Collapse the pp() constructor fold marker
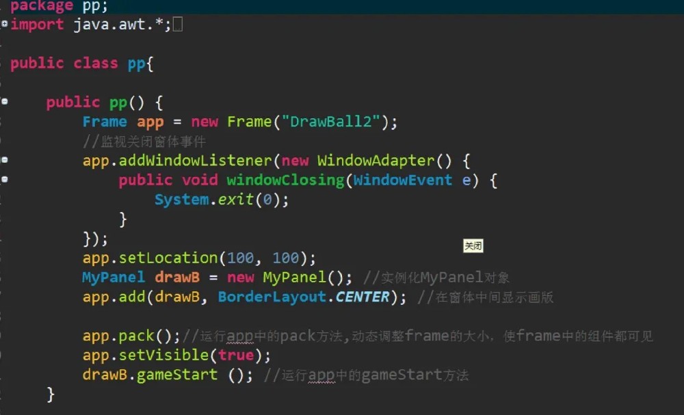Image resolution: width=684 pixels, height=415 pixels. coord(5,102)
